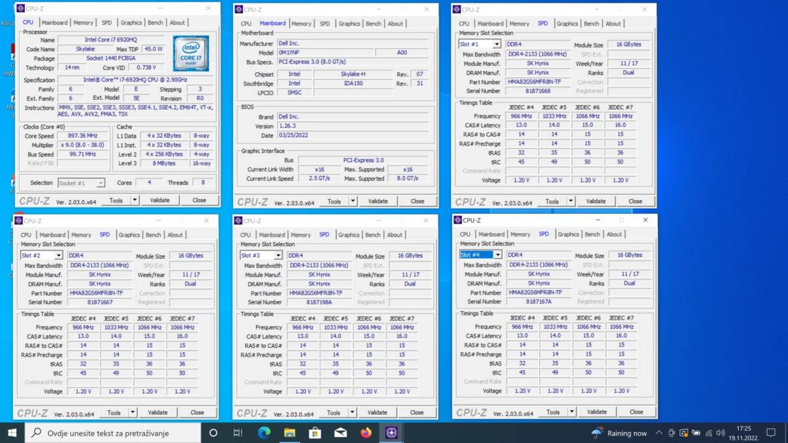Click the serial number 8187167A
788x443 pixels.
[538, 302]
